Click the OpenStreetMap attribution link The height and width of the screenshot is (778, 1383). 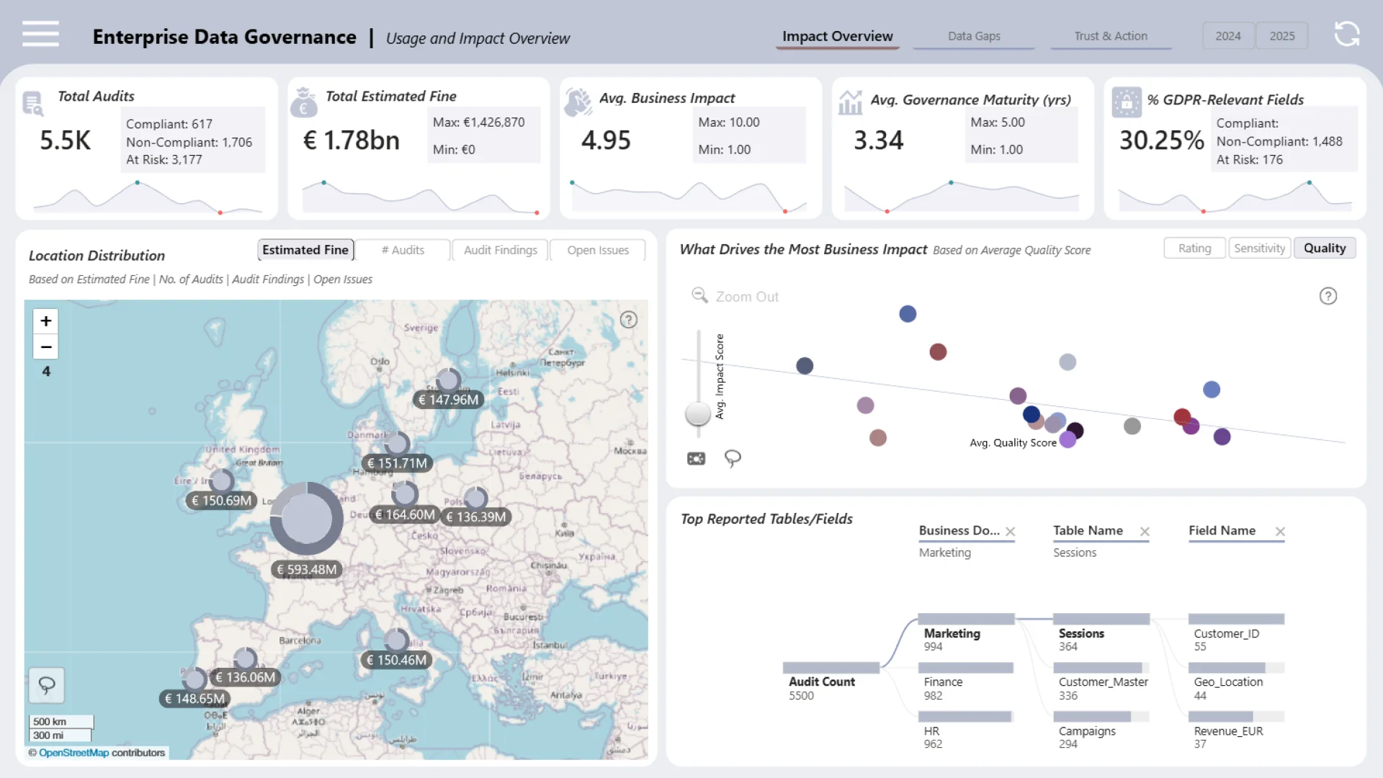pyautogui.click(x=73, y=753)
